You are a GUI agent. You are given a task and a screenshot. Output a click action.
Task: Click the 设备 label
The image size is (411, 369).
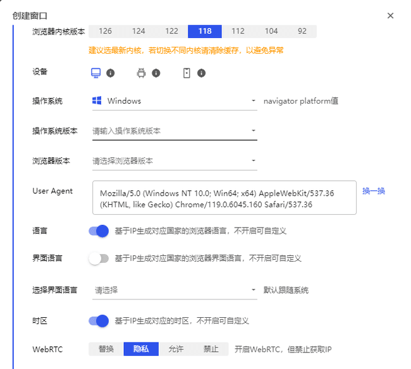[40, 72]
